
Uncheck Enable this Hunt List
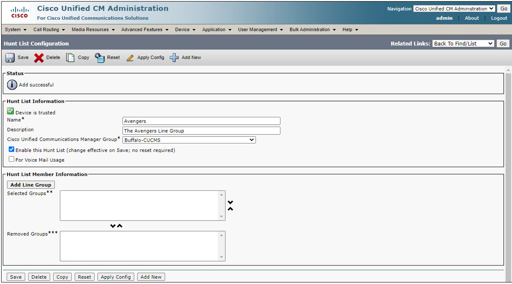11,149
